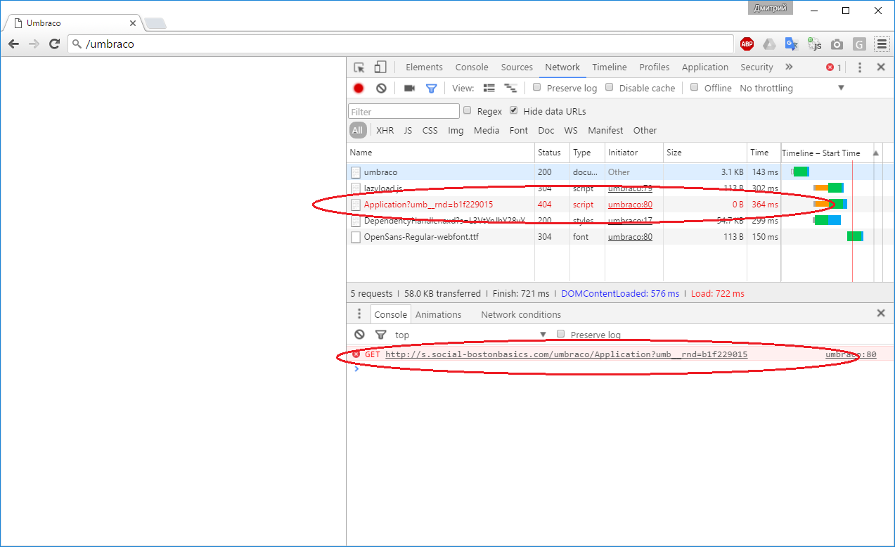Clear the console output
This screenshot has height=547, width=895.
(359, 335)
